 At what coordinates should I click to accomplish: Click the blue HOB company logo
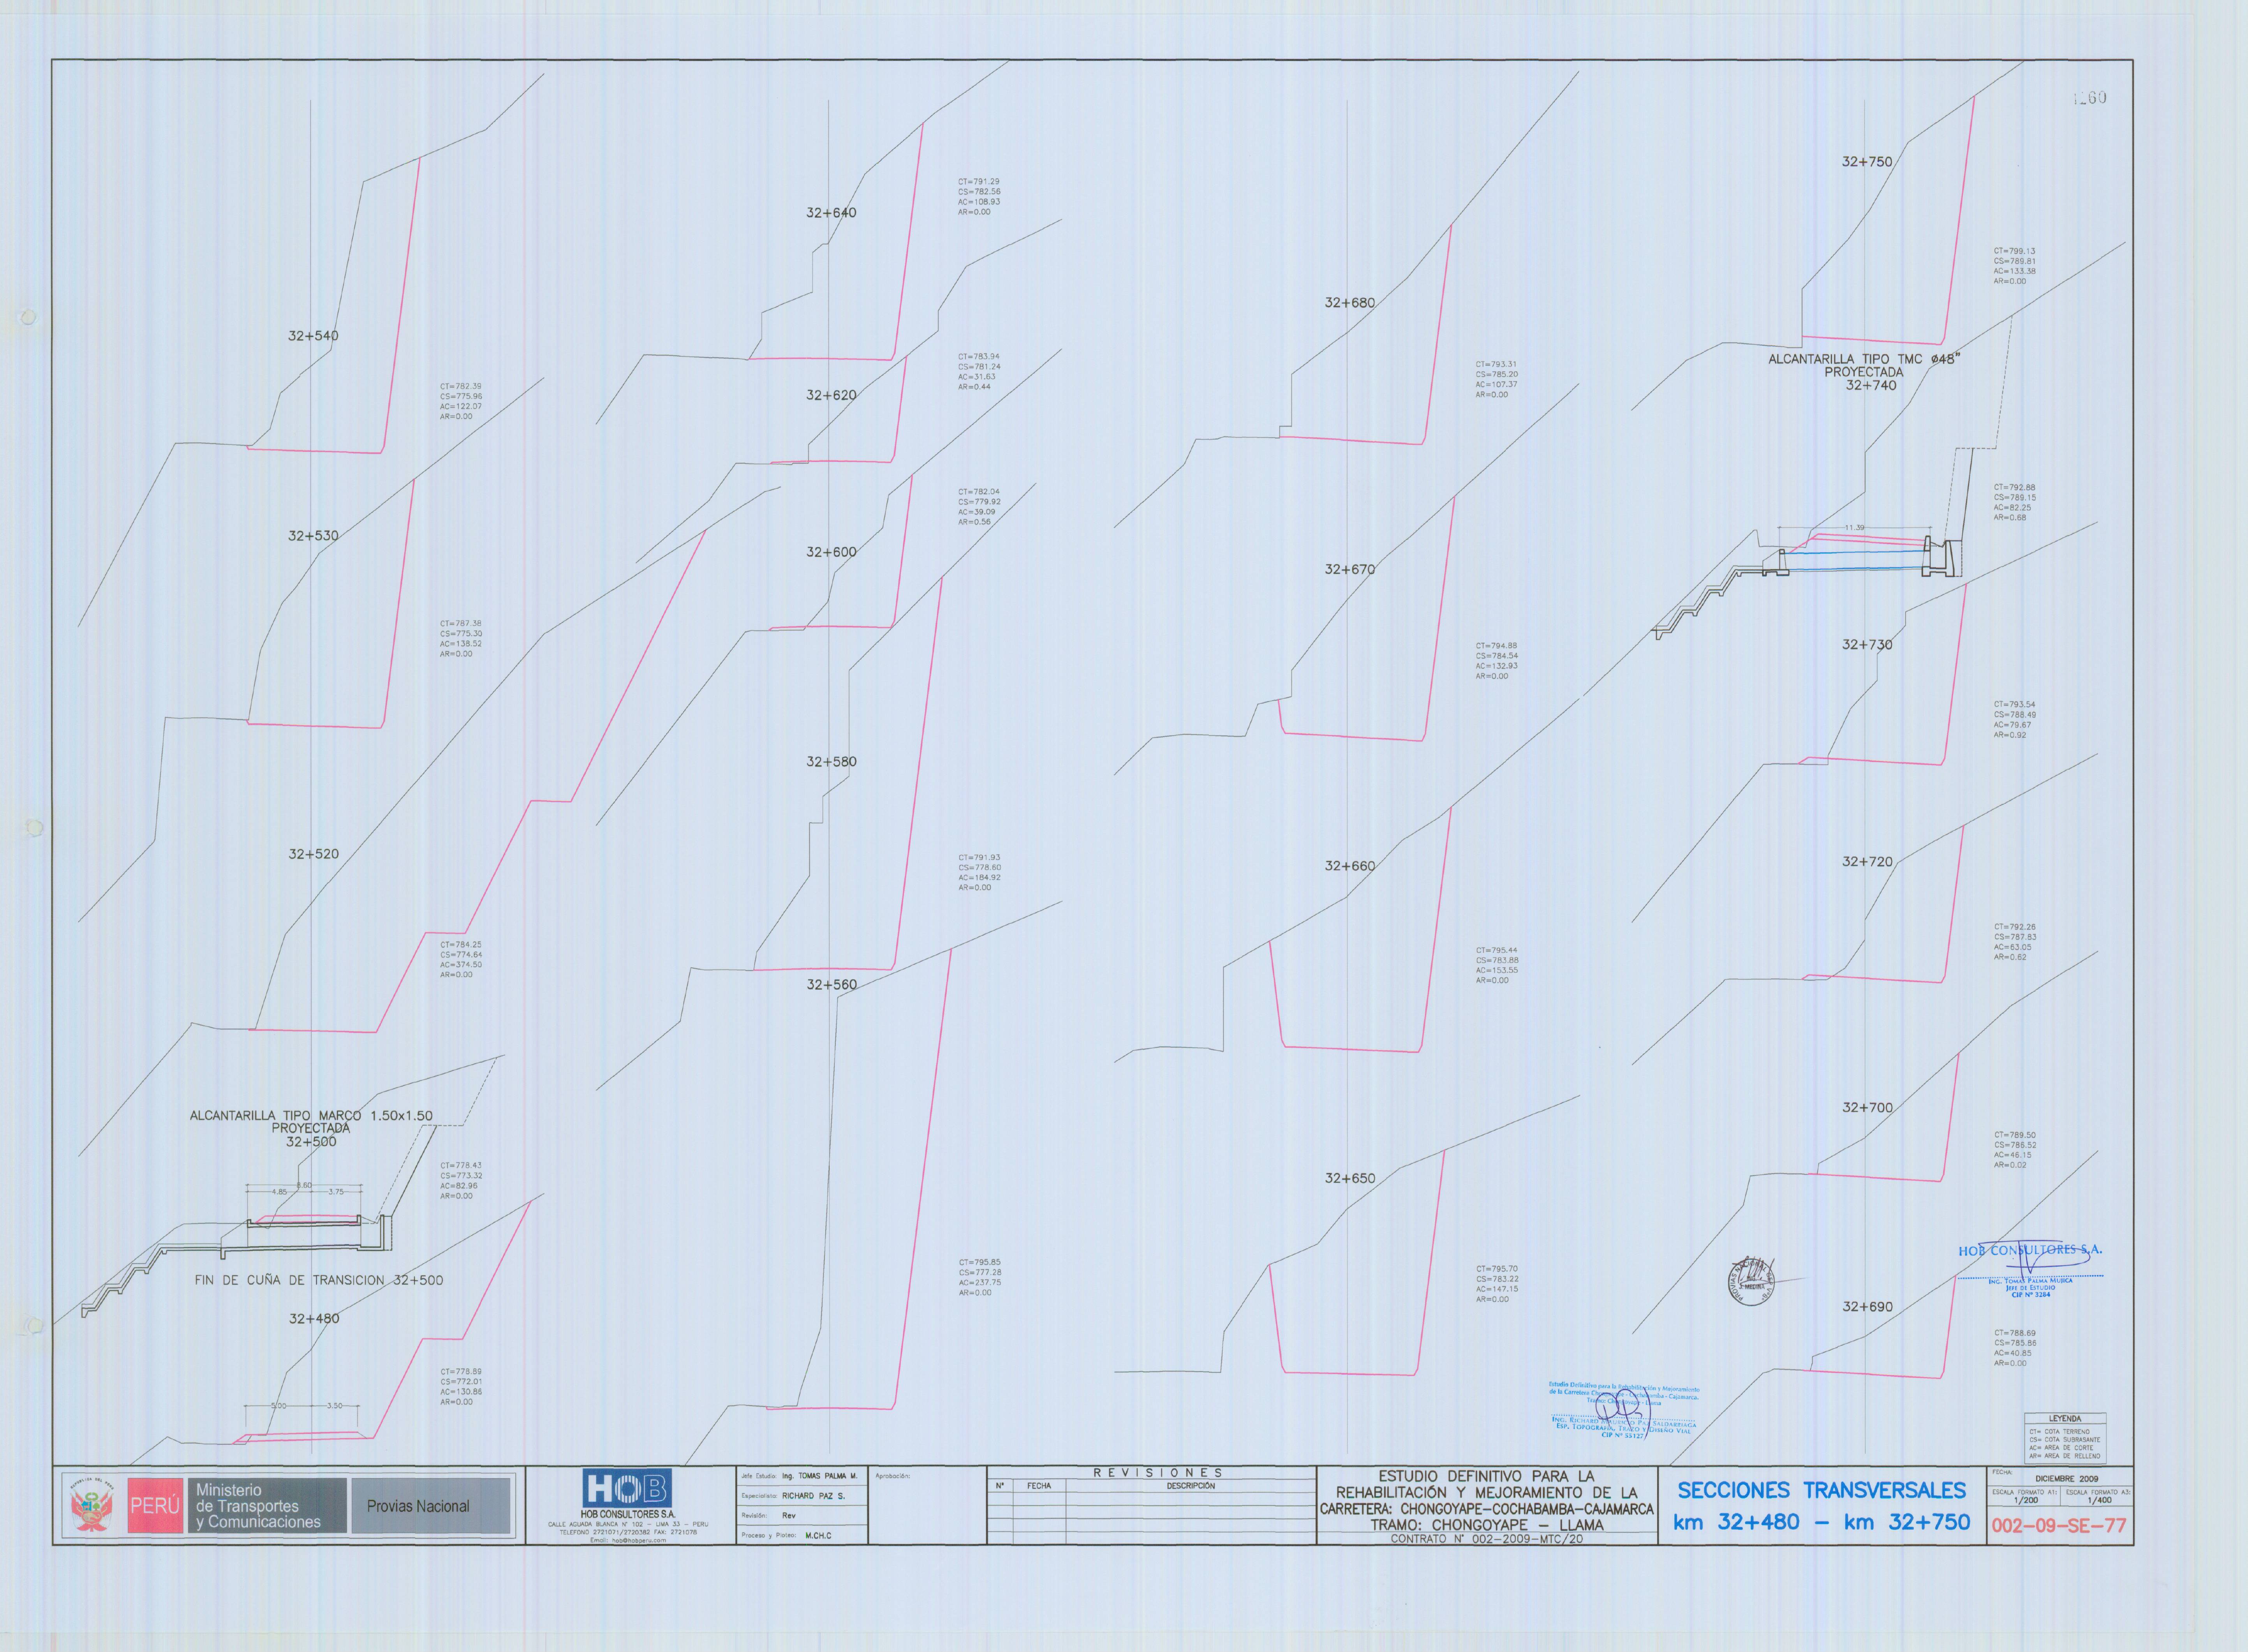(627, 1488)
